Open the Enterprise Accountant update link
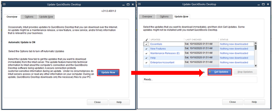The height and width of the screenshot is (111, 273). (162, 62)
